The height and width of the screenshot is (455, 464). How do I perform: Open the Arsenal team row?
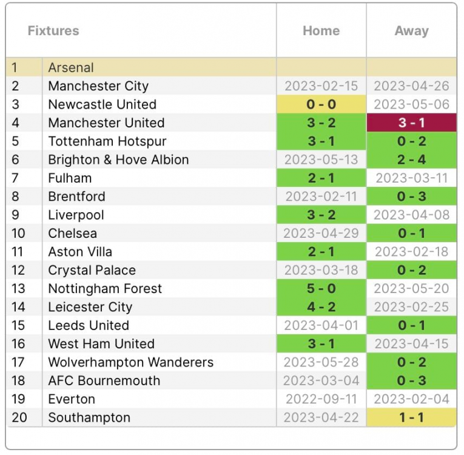(71, 68)
